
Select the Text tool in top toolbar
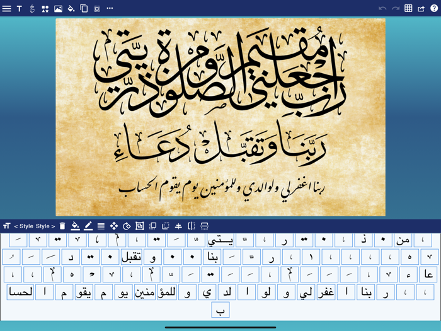pyautogui.click(x=20, y=8)
